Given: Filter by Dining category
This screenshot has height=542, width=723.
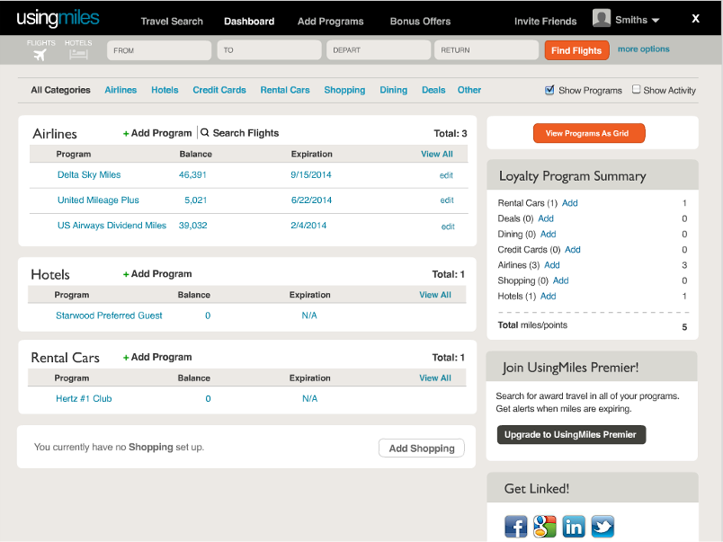Looking at the screenshot, I should pyautogui.click(x=393, y=90).
